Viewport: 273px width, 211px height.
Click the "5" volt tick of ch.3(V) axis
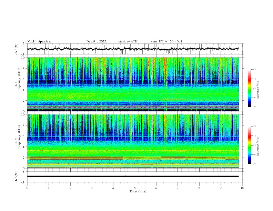(x=24, y=171)
